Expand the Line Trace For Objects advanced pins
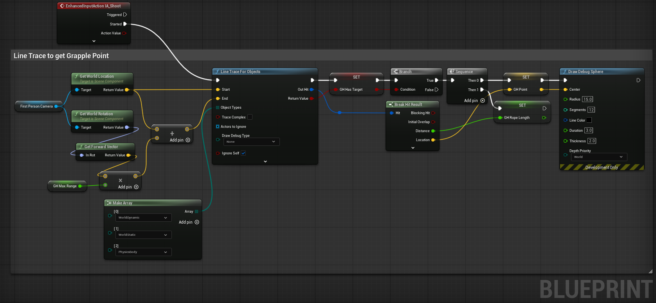656x303 pixels. pos(265,161)
